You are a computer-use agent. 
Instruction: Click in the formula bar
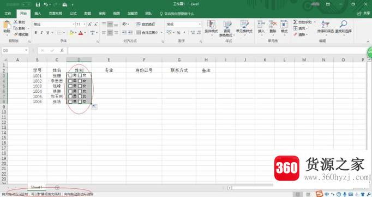pos(217,51)
